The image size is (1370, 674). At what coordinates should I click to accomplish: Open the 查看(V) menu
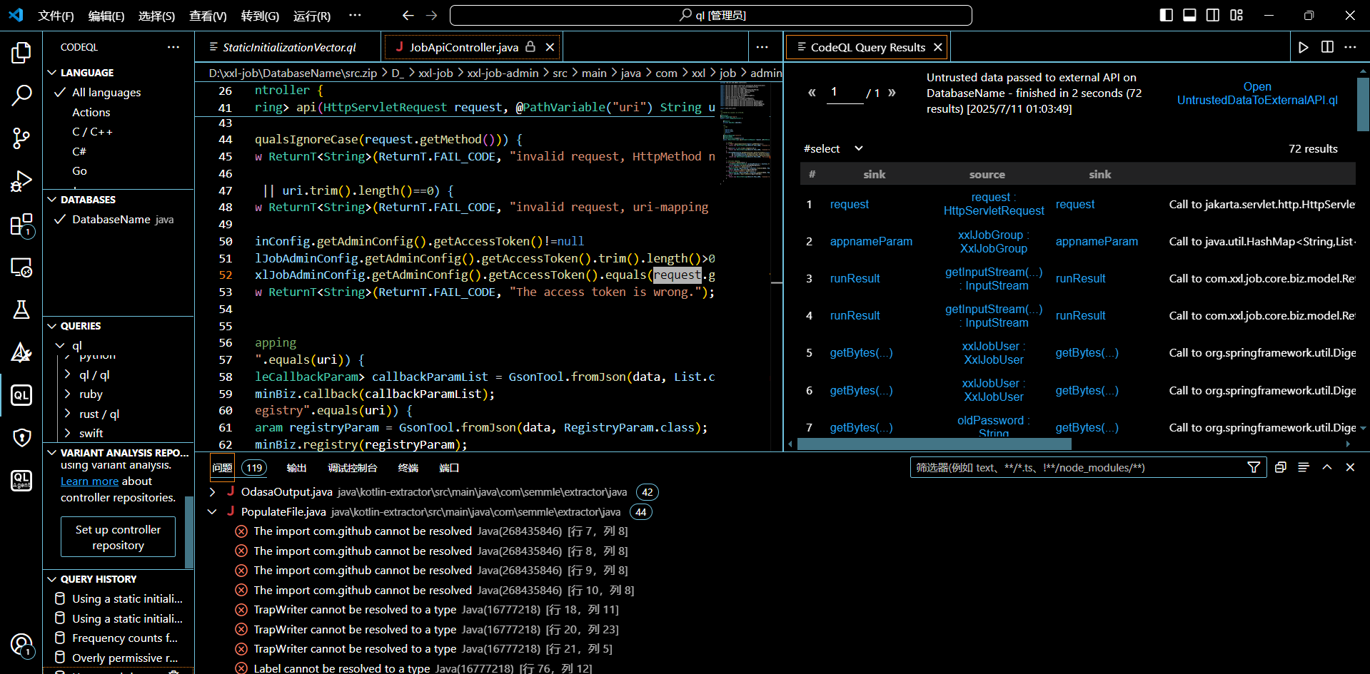coord(208,16)
